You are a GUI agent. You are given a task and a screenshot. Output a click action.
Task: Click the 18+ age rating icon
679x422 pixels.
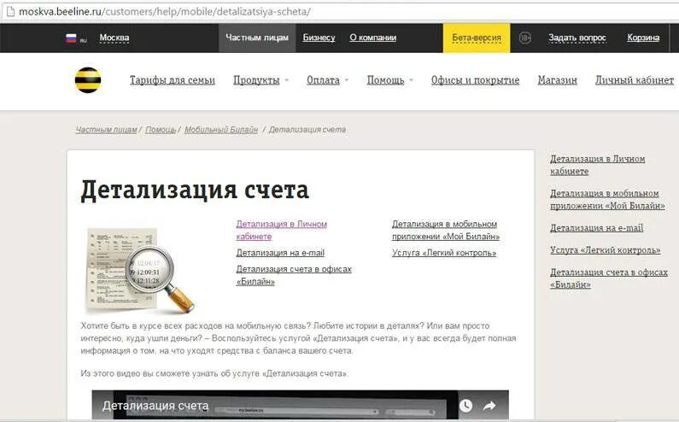click(525, 38)
